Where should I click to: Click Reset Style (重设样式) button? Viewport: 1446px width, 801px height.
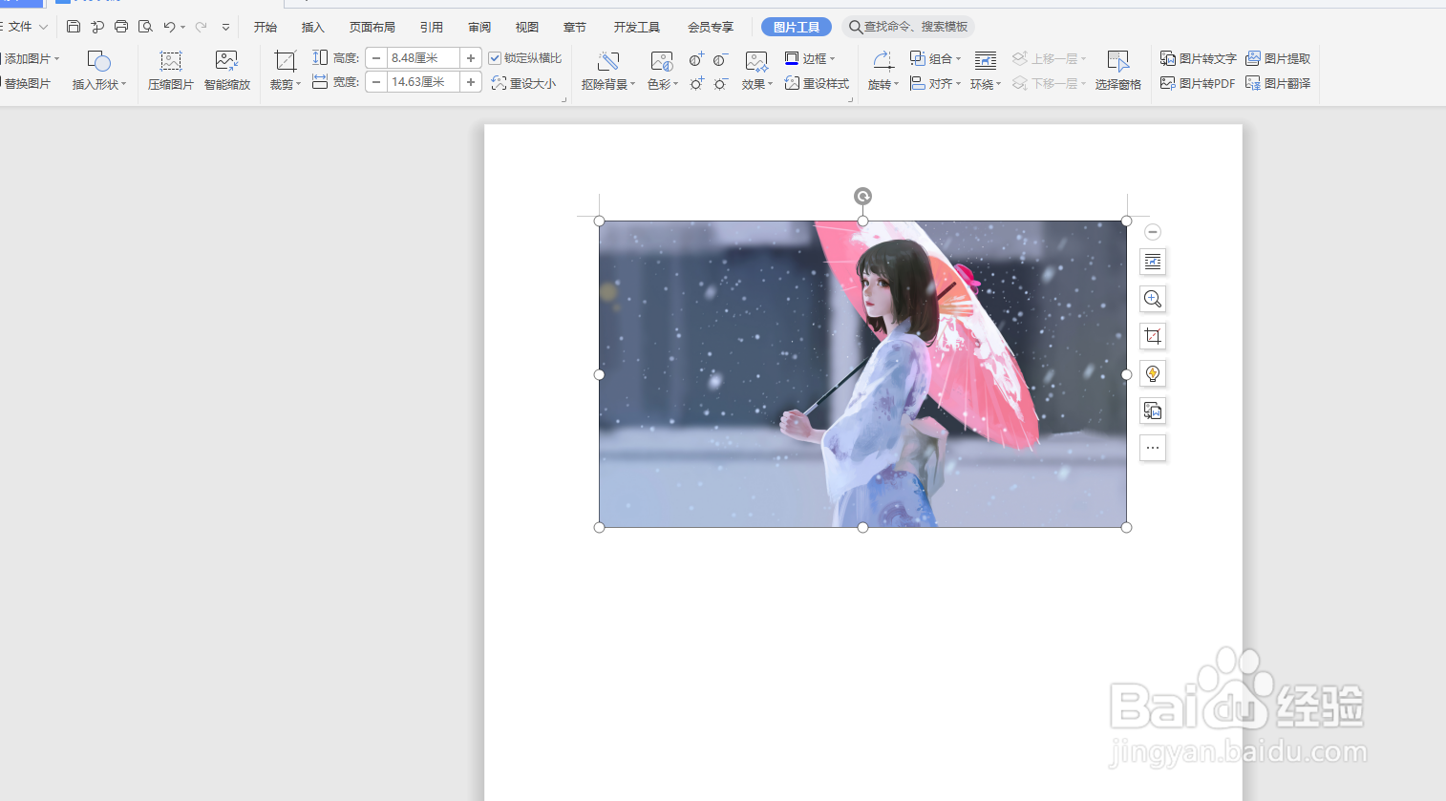click(817, 83)
